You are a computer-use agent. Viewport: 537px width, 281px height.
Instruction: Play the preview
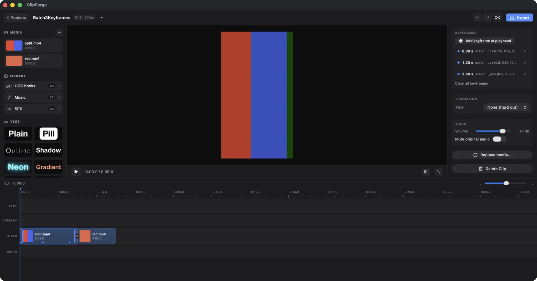click(76, 172)
